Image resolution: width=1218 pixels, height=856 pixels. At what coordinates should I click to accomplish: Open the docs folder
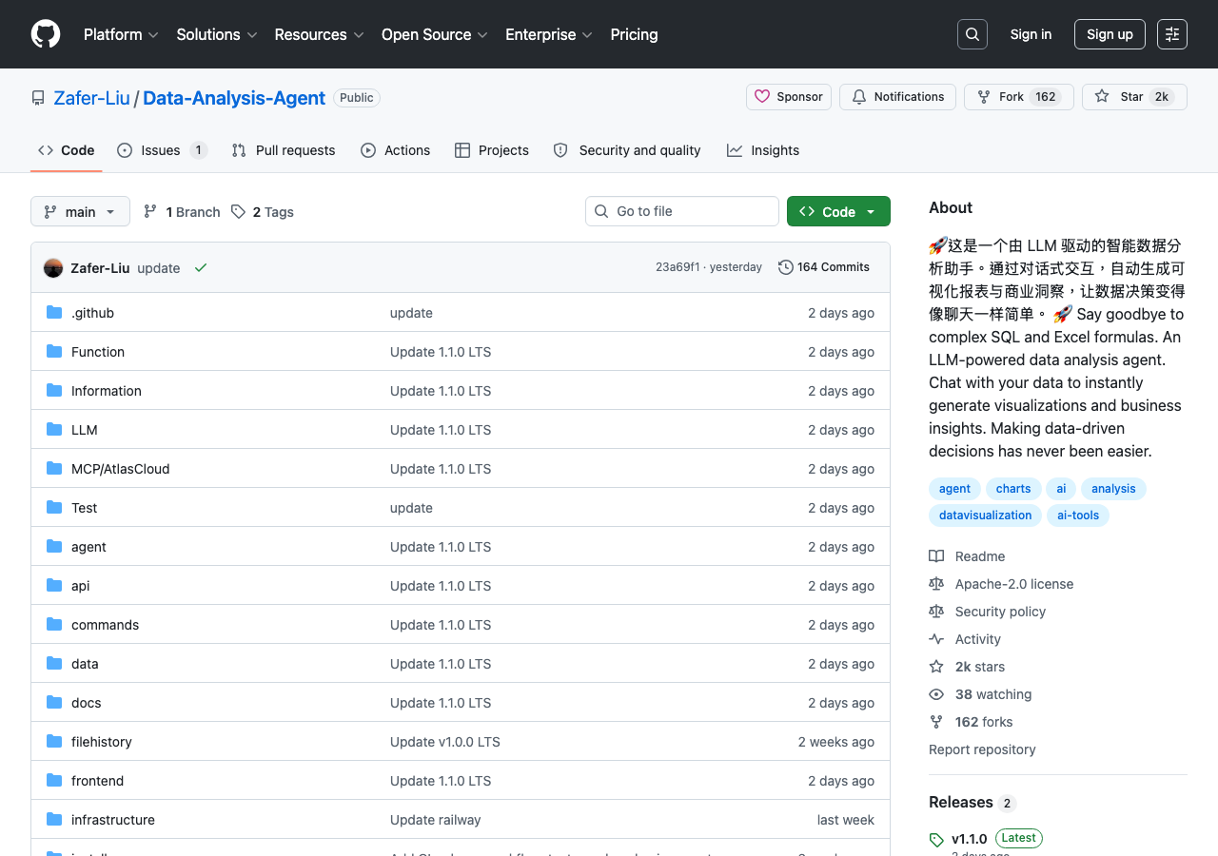(x=86, y=703)
